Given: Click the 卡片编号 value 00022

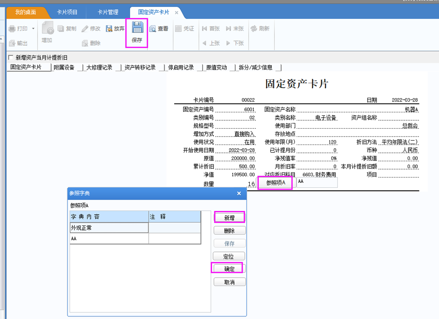Looking at the screenshot, I should tap(248, 100).
